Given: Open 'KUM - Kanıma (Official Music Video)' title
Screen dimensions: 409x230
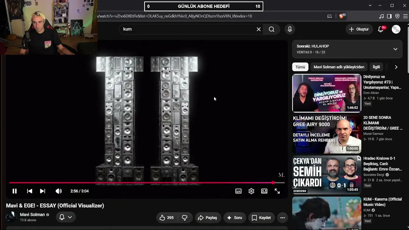Looking at the screenshot, I should tap(382, 202).
